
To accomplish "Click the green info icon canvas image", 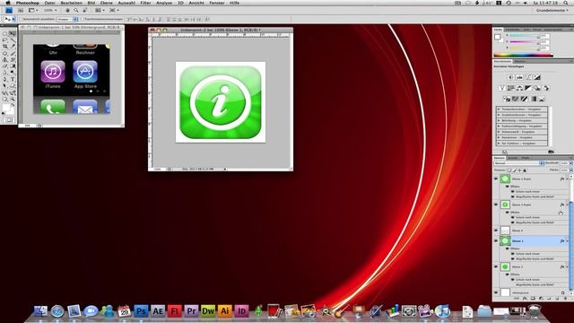I will point(221,102).
